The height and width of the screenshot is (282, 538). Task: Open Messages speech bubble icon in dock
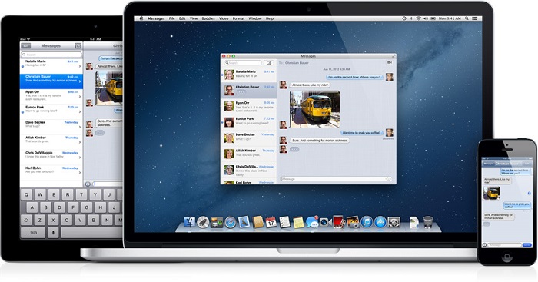pyautogui.click(x=312, y=222)
